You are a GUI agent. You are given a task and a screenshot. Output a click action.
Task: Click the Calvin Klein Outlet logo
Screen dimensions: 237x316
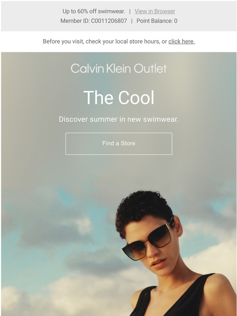coord(118,68)
